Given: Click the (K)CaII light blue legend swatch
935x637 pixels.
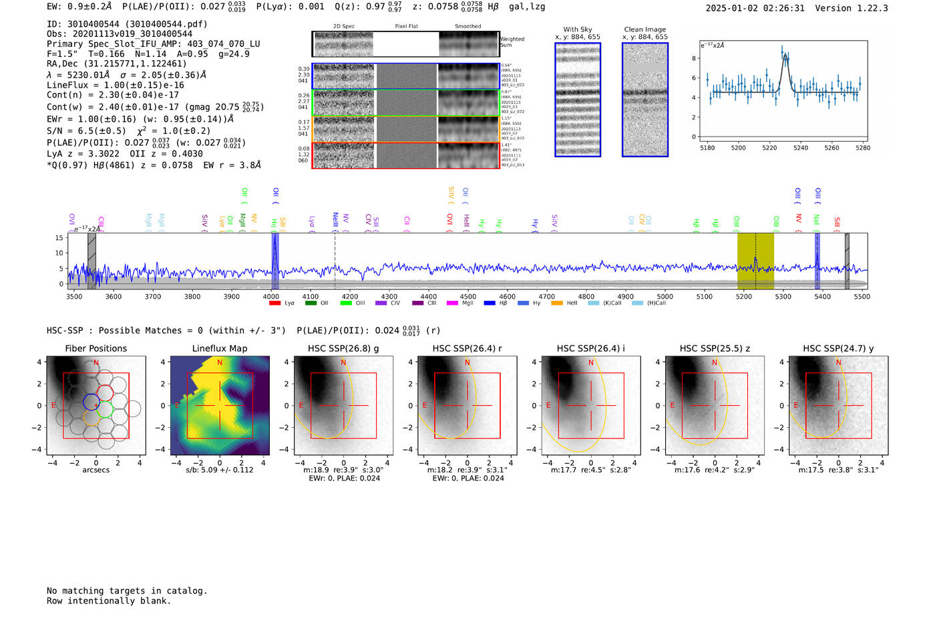Looking at the screenshot, I should (594, 303).
